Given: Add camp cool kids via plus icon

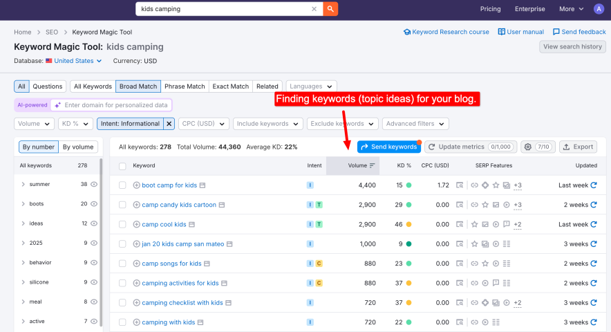Looking at the screenshot, I should [x=136, y=224].
